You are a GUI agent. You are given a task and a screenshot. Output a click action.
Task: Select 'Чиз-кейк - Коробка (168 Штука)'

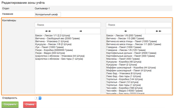click(x=124, y=88)
